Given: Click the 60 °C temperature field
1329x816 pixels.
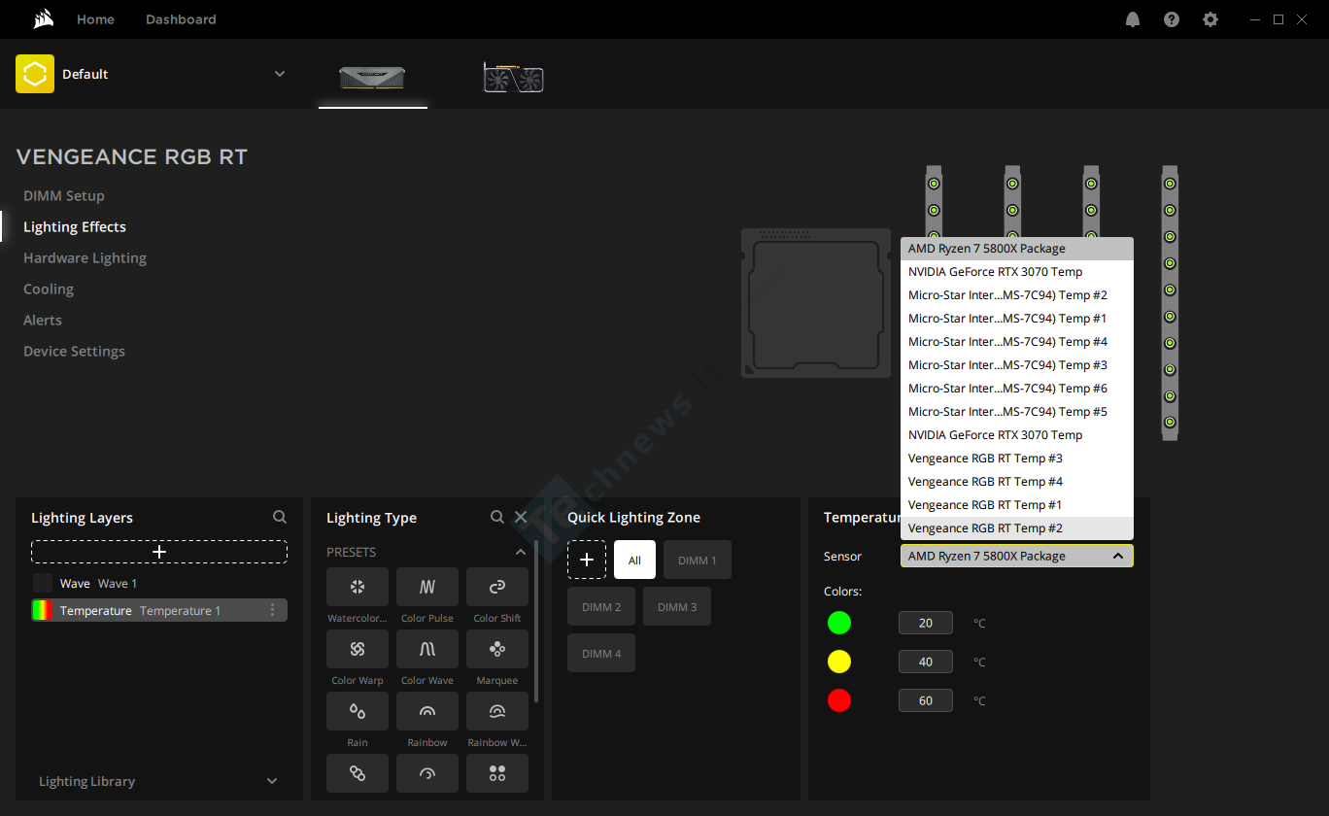Looking at the screenshot, I should point(926,700).
